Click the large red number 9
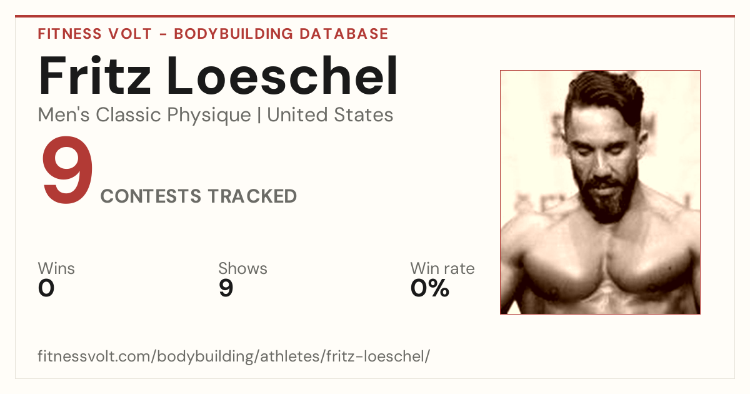The image size is (750, 394). [67, 171]
